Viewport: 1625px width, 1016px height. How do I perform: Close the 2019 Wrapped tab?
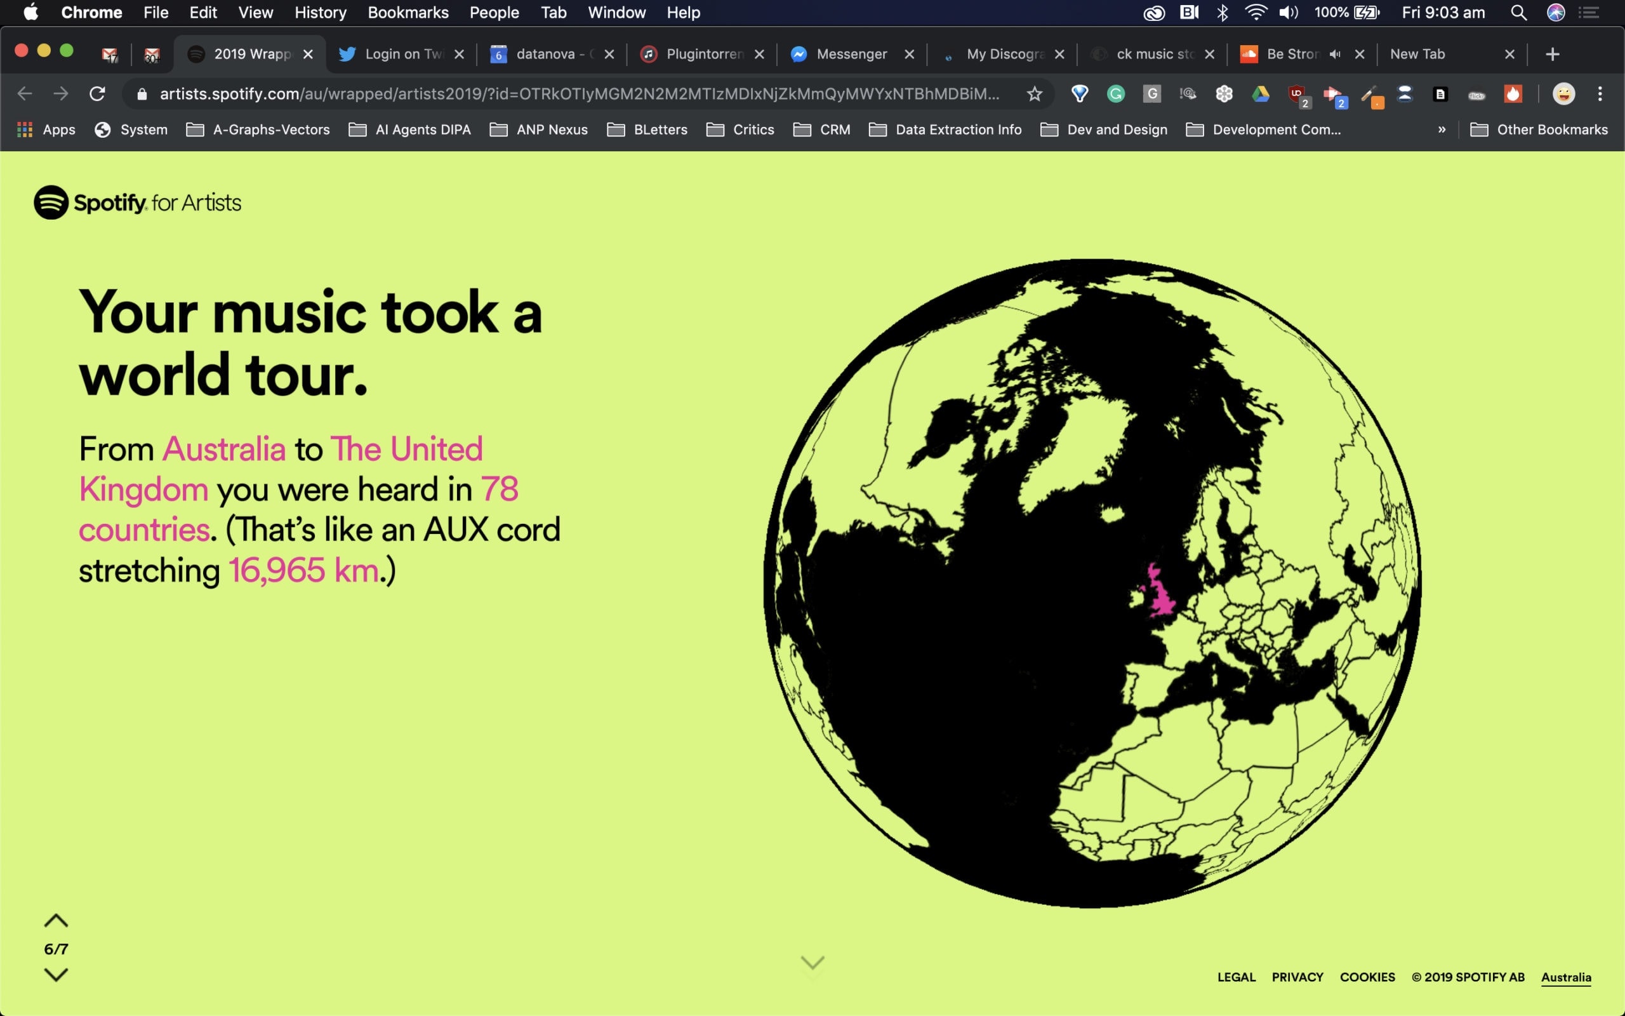click(308, 55)
